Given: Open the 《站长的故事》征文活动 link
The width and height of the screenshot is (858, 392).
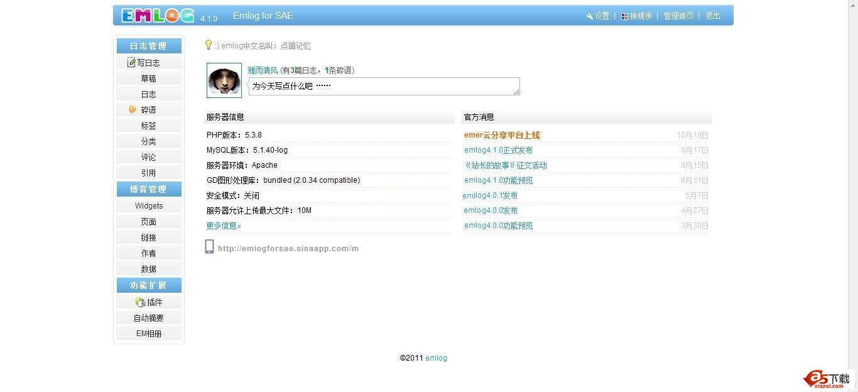Looking at the screenshot, I should click(506, 165).
